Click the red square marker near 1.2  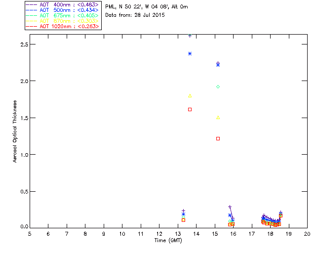pos(218,139)
